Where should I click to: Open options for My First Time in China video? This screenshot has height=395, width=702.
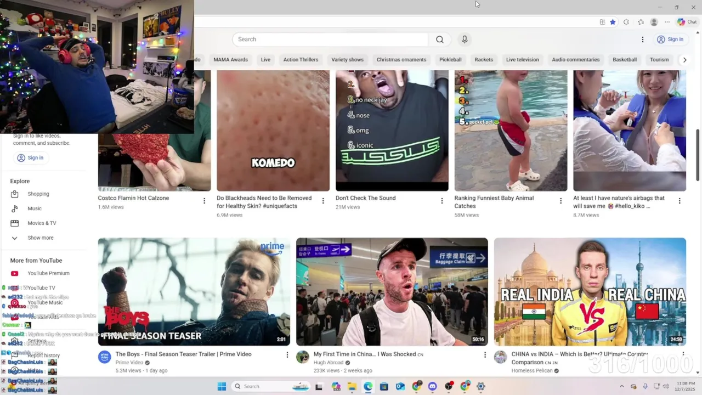(485, 355)
